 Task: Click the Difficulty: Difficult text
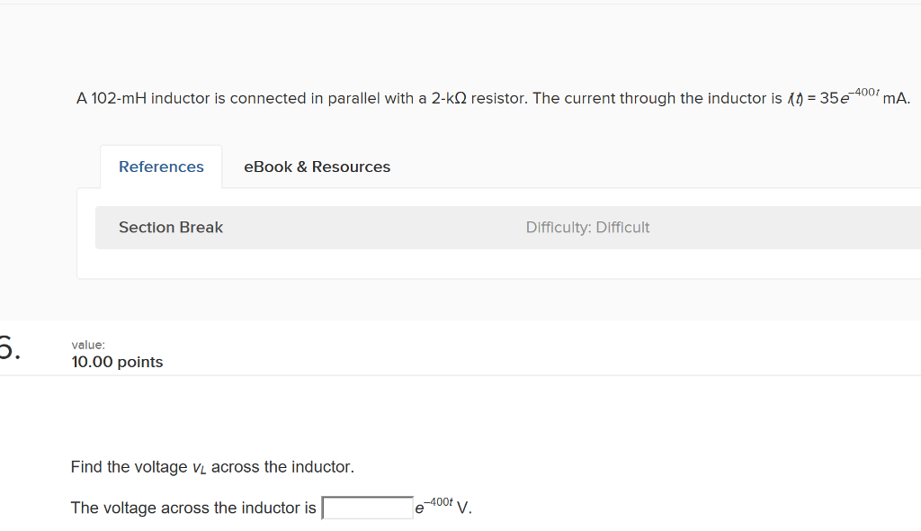587,228
